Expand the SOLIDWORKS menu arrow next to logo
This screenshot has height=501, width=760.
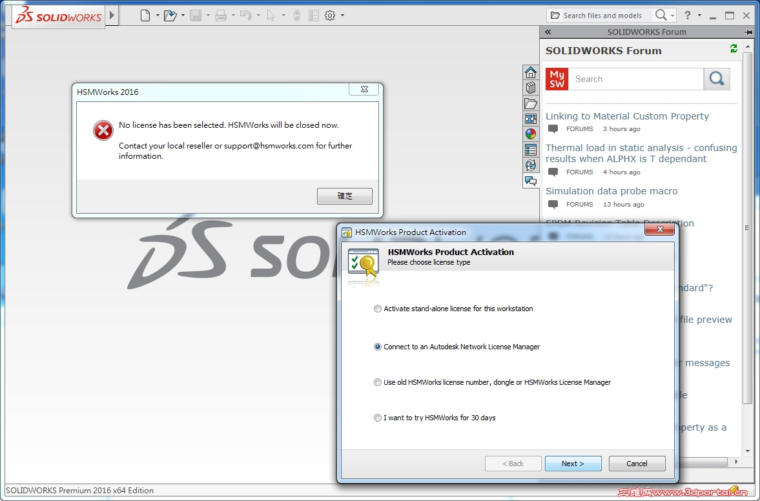tap(112, 15)
